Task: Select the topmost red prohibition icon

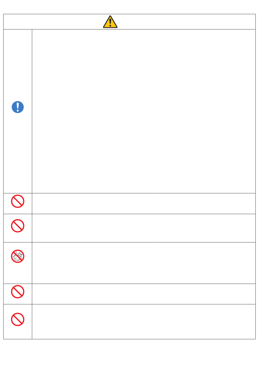Action: (18, 201)
